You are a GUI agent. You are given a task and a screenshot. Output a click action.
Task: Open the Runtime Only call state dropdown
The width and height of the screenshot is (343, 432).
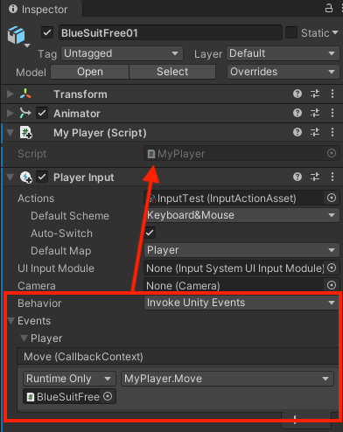tap(69, 379)
